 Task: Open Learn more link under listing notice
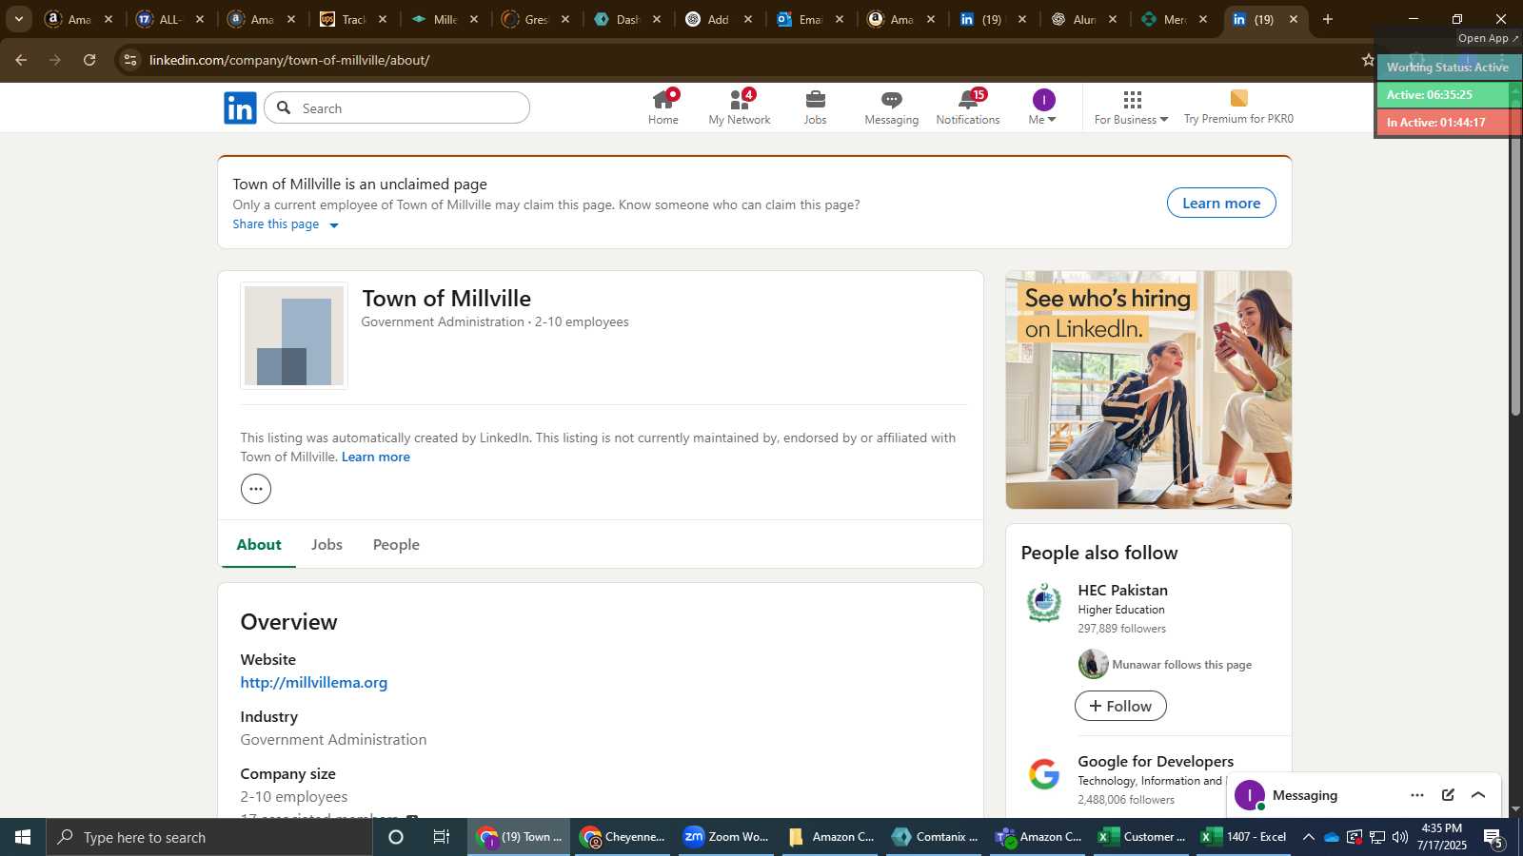(375, 457)
